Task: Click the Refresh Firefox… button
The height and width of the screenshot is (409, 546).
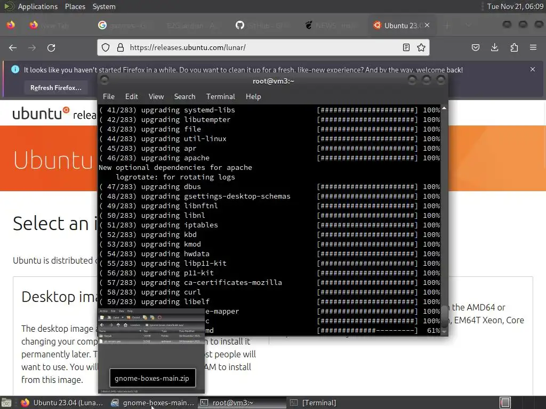Action: (55, 88)
